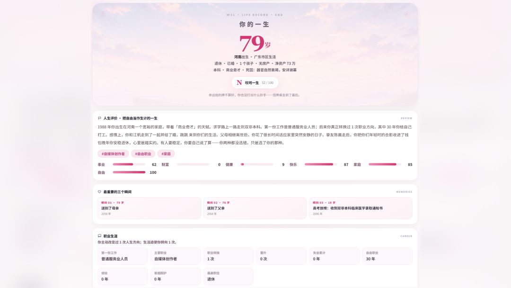Click the pink N grade letter
This screenshot has width=511, height=288.
pyautogui.click(x=239, y=83)
